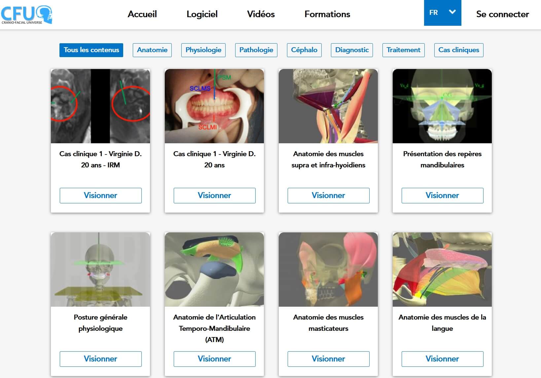
Task: Open the Temporo-Mandibulaire joint thumbnail
Action: point(214,269)
